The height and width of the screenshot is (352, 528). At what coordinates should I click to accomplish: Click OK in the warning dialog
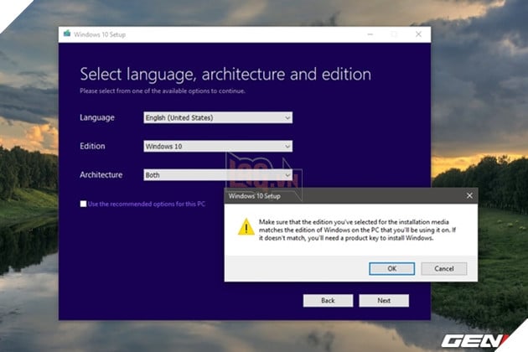pyautogui.click(x=391, y=268)
